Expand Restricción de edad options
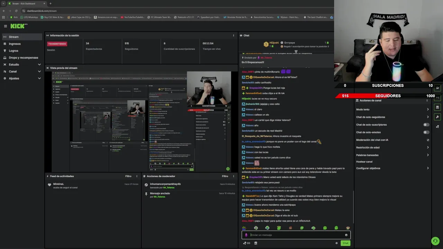The width and height of the screenshot is (443, 249). tap(428, 147)
